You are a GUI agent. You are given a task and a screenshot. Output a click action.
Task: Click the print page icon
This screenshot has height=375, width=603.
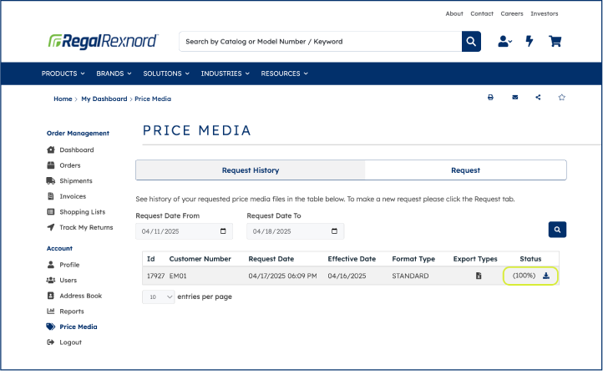pos(490,98)
